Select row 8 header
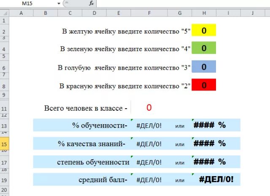The image size is (270, 196). (4, 86)
